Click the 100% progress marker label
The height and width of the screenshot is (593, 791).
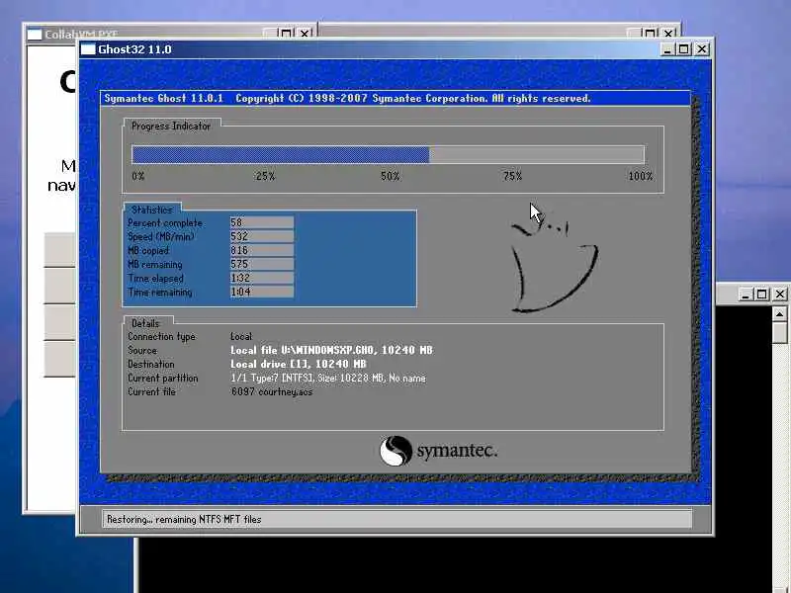coord(640,176)
